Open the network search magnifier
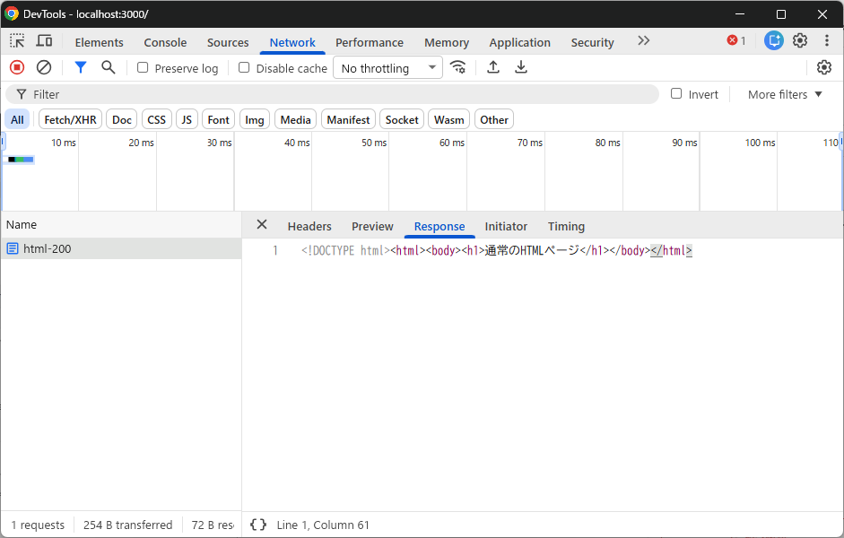 tap(109, 67)
